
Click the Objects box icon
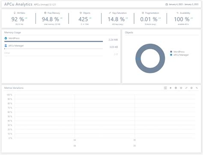(x=81, y=13)
